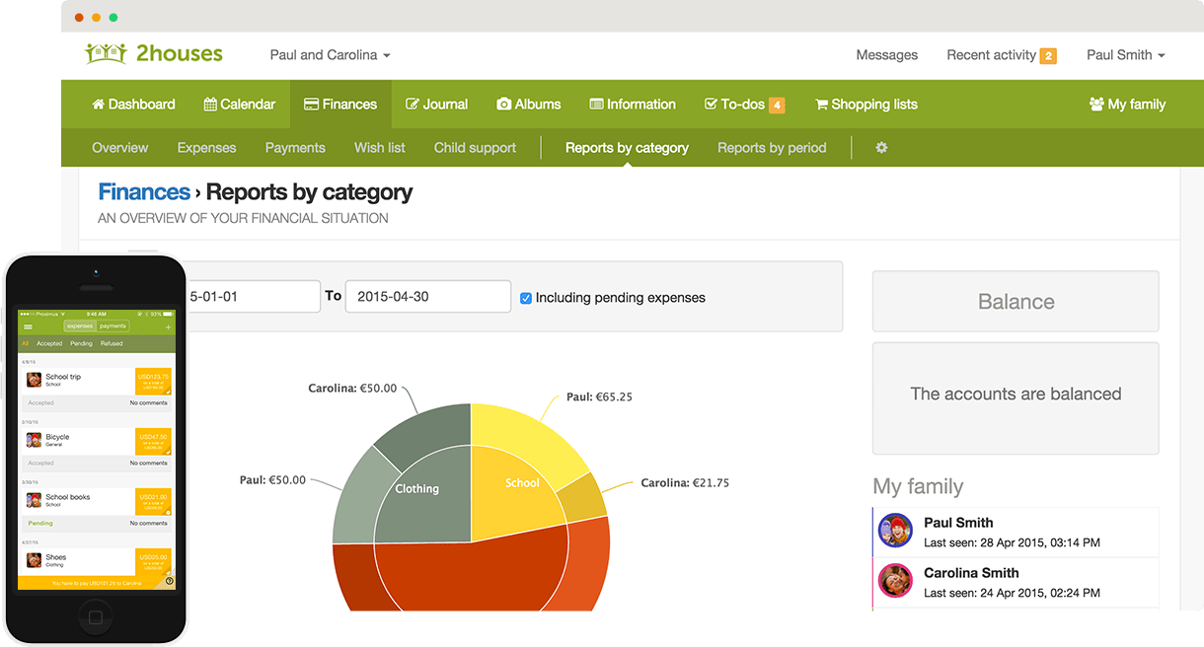Click the 2houses logo icon
Viewport: 1204px width, 647px height.
point(106,54)
